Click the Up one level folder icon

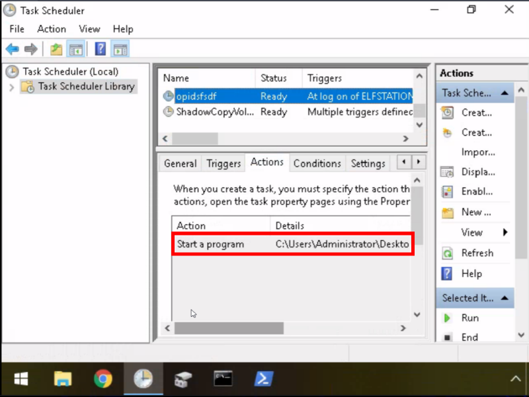pos(56,49)
